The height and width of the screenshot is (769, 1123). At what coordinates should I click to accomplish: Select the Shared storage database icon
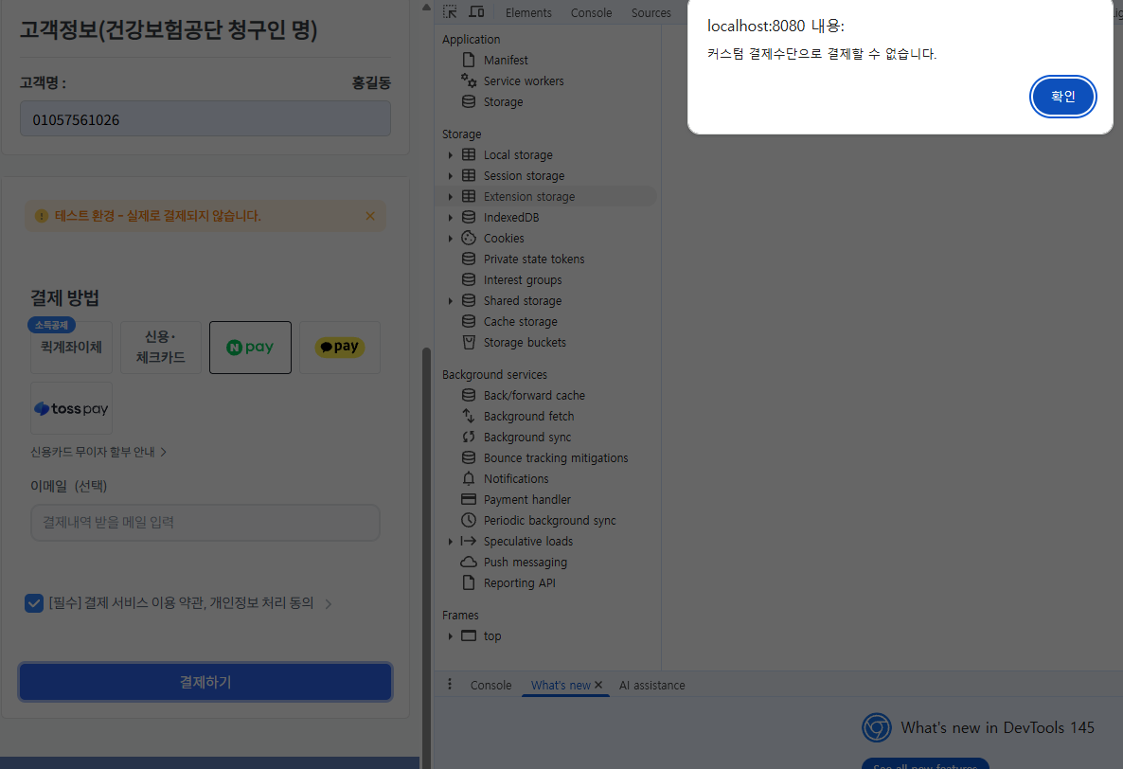tap(469, 301)
